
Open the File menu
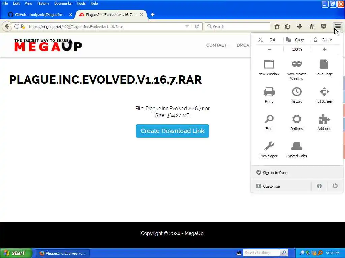pos(5,3)
